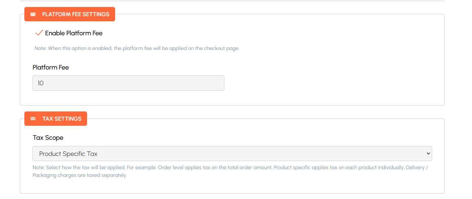The height and width of the screenshot is (199, 472).
Task: Click empty area inside Platform Fee panel
Action: (332, 74)
